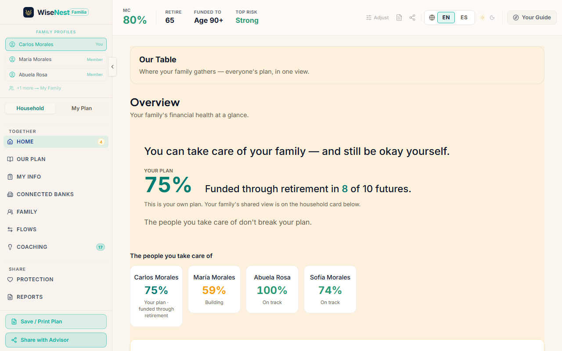Switch to the My Plan tab
This screenshot has height=351, width=562.
82,108
